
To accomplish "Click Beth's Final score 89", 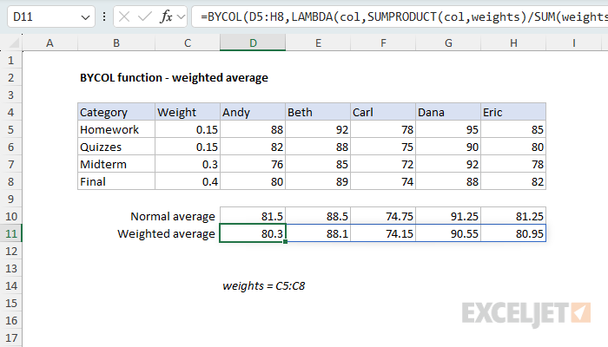I will pyautogui.click(x=318, y=181).
